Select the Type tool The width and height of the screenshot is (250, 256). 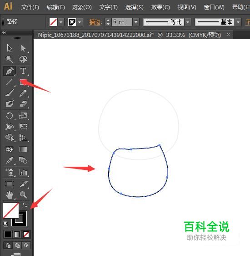pos(23,71)
